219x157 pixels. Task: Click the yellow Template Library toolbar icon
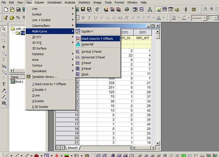click(194, 10)
